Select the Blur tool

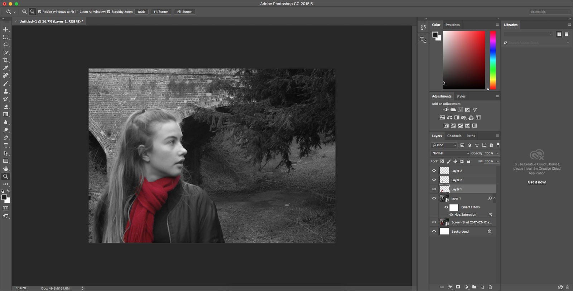click(6, 122)
